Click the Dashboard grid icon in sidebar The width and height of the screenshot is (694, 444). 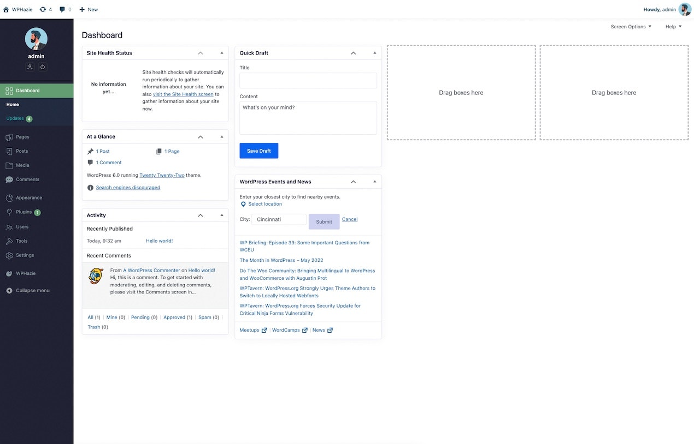coord(9,91)
